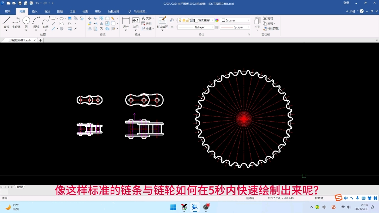
Task: Open the linetype ByLayer dropdown
Action: (212, 27)
